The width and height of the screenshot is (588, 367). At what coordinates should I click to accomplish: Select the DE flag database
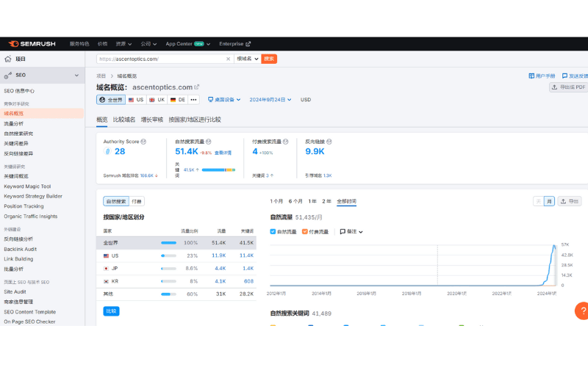point(178,100)
